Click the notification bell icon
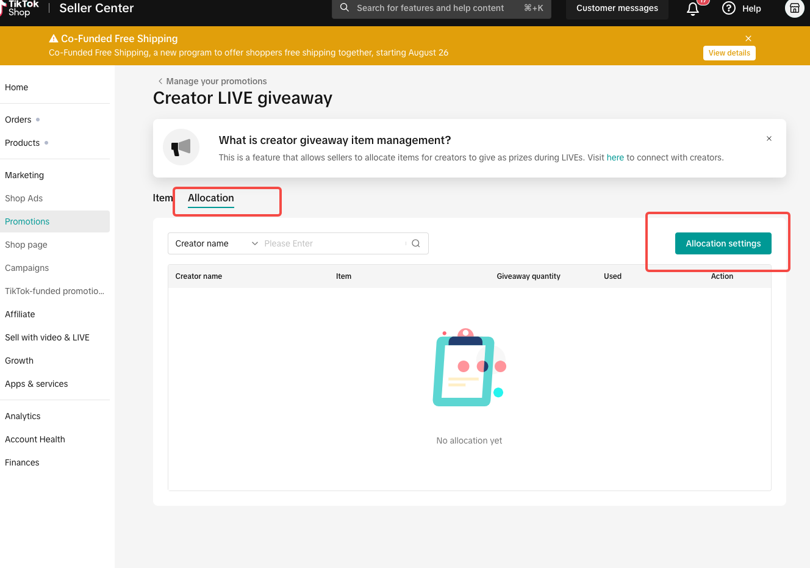The width and height of the screenshot is (810, 568). [693, 9]
